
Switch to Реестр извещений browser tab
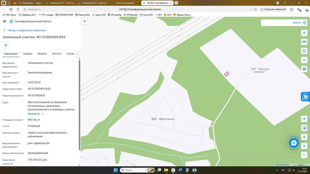click(125, 3)
